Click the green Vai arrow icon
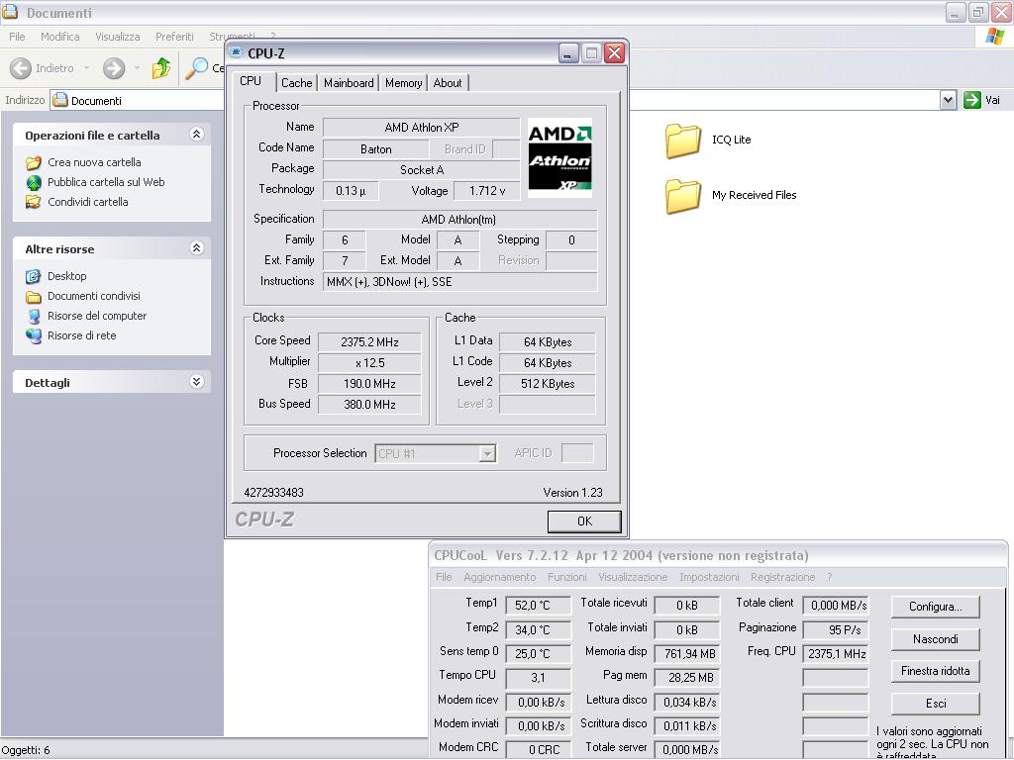The height and width of the screenshot is (760, 1014). pyautogui.click(x=971, y=100)
